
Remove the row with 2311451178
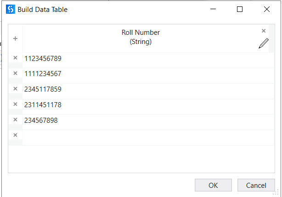click(x=15, y=104)
